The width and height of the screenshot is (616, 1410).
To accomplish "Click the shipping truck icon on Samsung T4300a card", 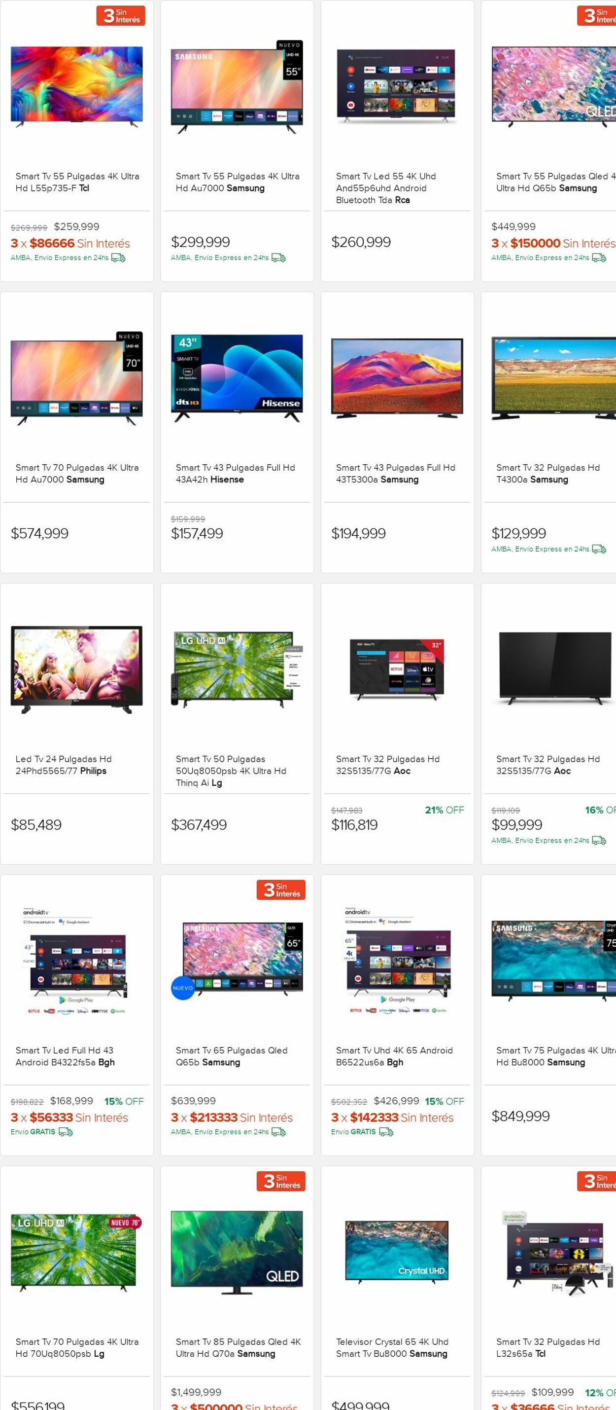I will point(599,549).
